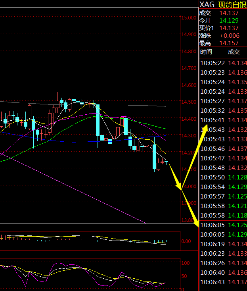Click the 50 label on oscillator axis
247x291 pixels.
pyautogui.click(x=184, y=276)
